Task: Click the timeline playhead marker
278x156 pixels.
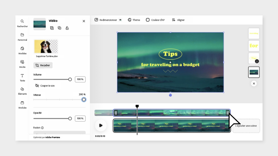Action: 137,106
